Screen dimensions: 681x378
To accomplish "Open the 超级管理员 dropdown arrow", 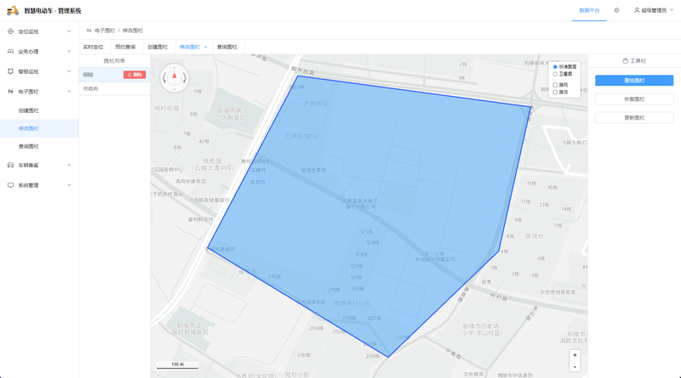I will pos(672,10).
